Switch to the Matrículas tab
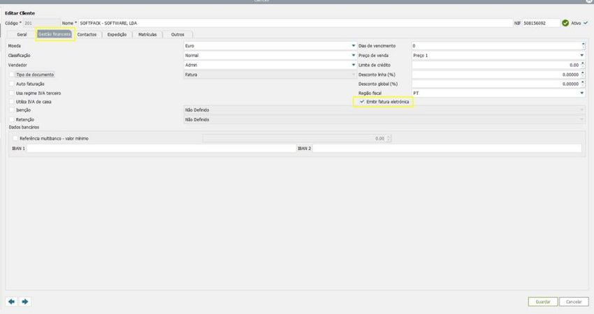Screen dimensions: 594x314 coord(147,34)
